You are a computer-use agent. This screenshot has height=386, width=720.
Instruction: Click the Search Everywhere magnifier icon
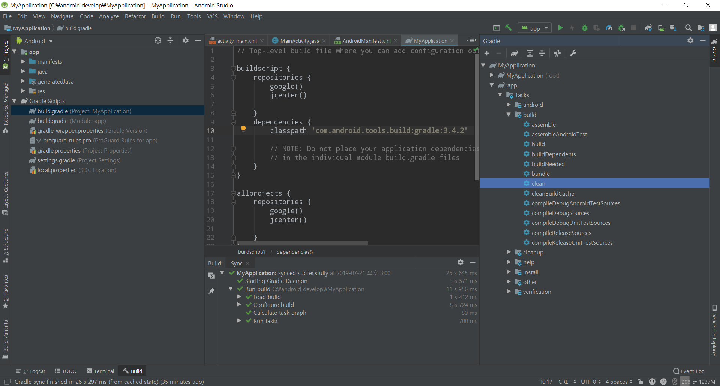tap(688, 28)
